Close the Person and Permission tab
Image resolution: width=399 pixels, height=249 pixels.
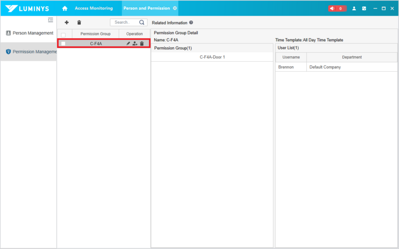pos(175,8)
